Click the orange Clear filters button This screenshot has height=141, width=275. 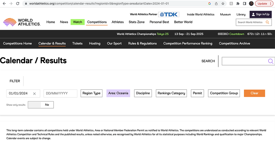tap(255, 93)
